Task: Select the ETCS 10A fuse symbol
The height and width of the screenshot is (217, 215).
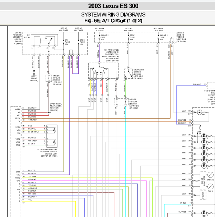Action: 78,42
